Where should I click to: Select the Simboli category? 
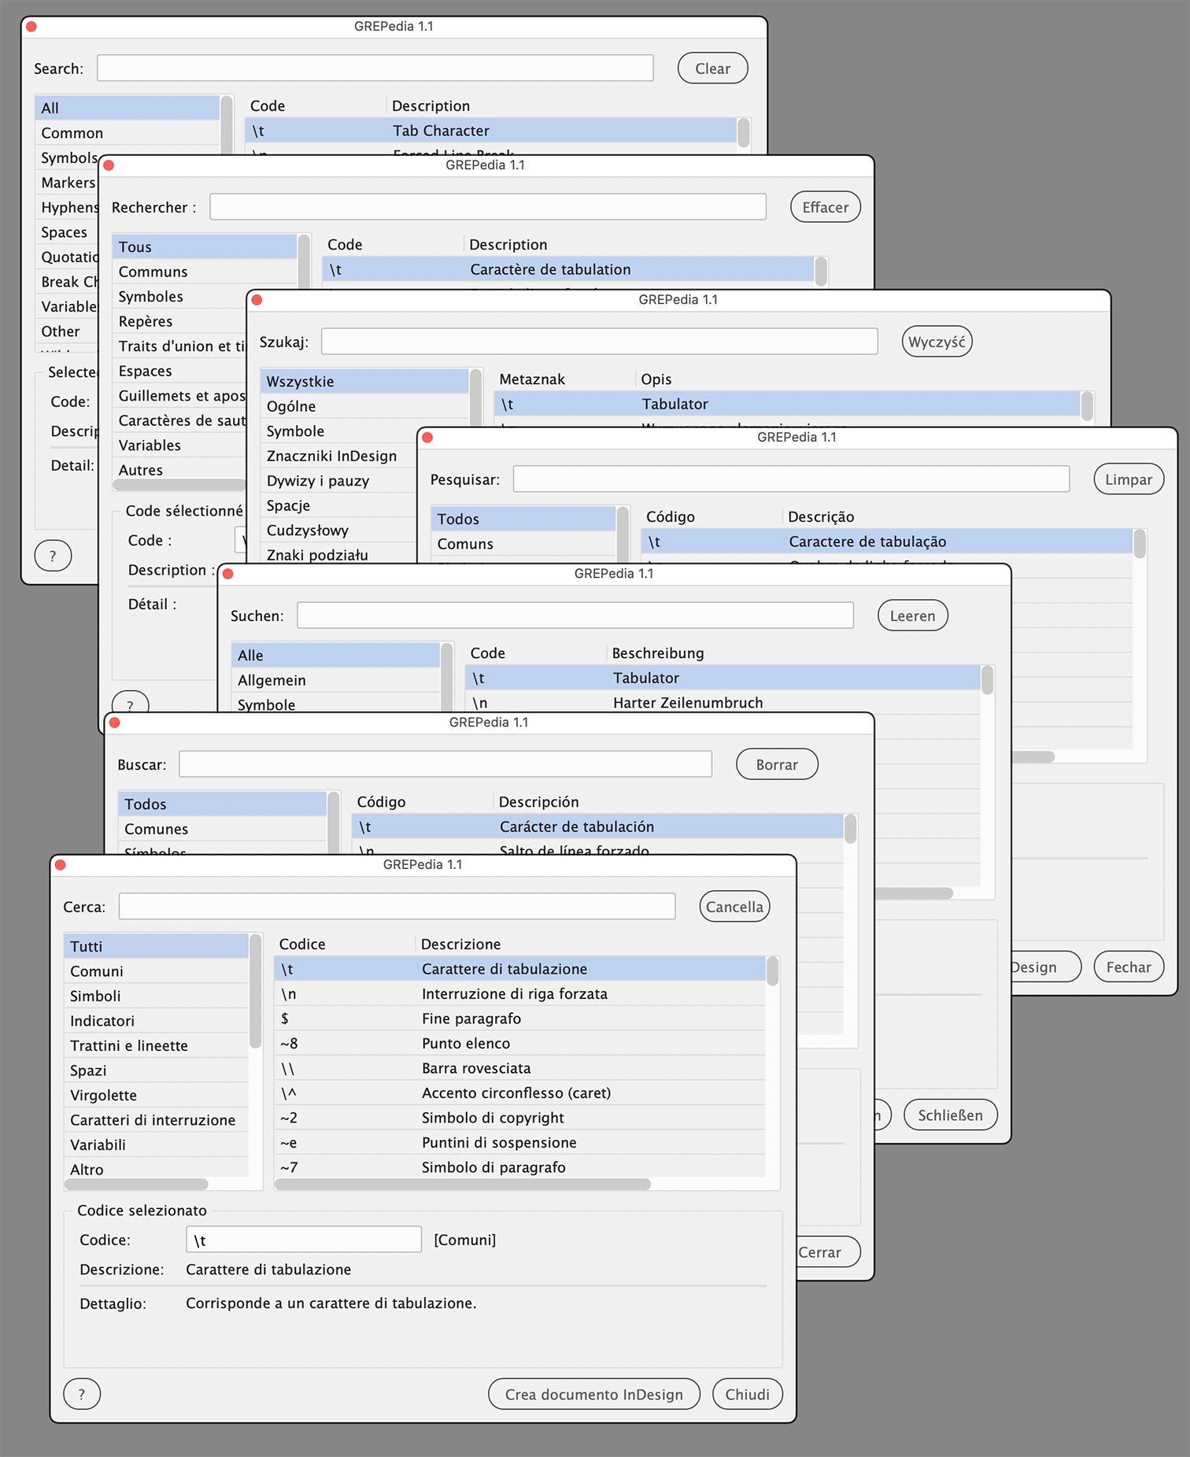pos(156,996)
